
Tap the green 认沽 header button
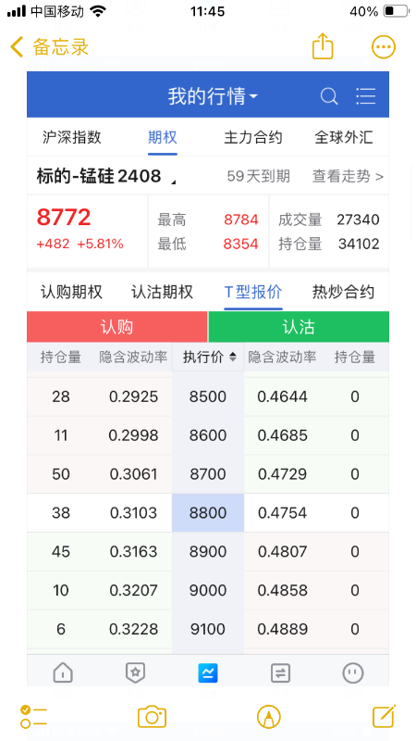click(299, 327)
